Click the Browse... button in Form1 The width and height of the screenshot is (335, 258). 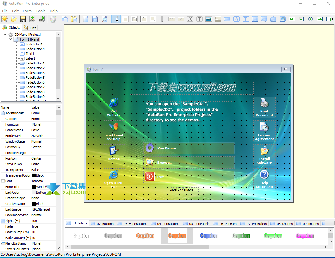(189, 163)
